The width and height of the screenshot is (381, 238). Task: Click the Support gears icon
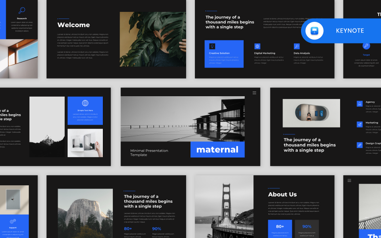click(13, 221)
